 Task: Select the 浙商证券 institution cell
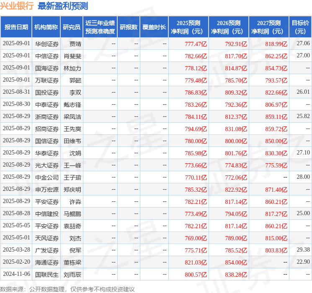point(47,117)
